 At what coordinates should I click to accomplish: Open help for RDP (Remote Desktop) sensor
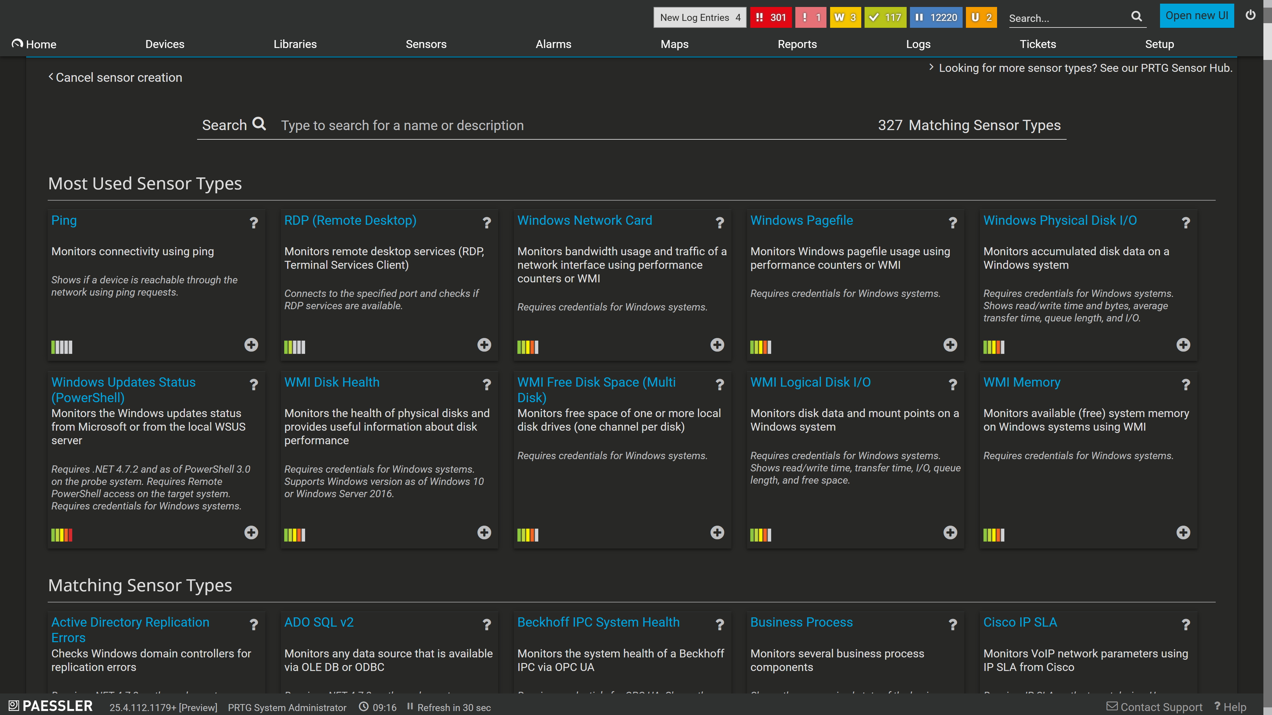(487, 223)
